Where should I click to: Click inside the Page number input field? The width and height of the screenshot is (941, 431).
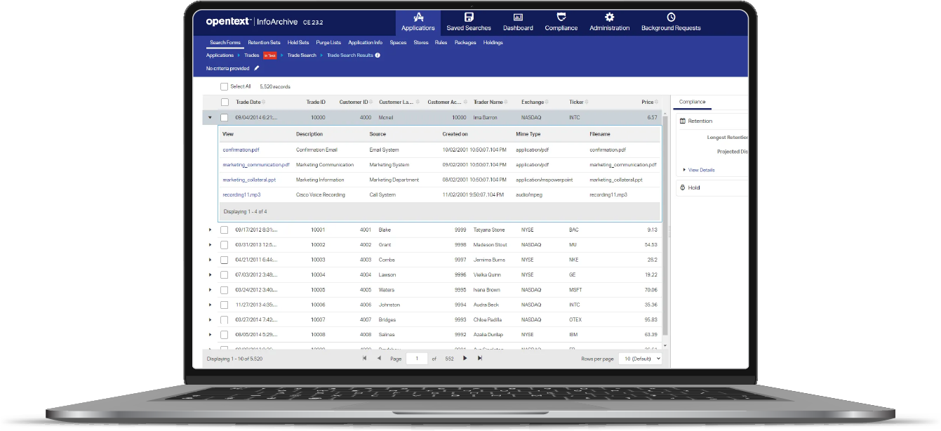[x=416, y=358]
